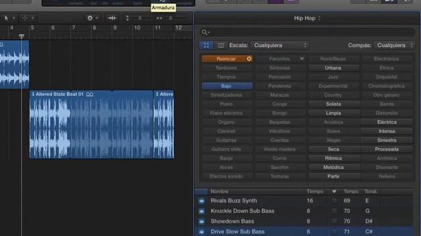Click the key value D# of Showdown Bass
Screen dimensions: 421x236
pos(368,222)
